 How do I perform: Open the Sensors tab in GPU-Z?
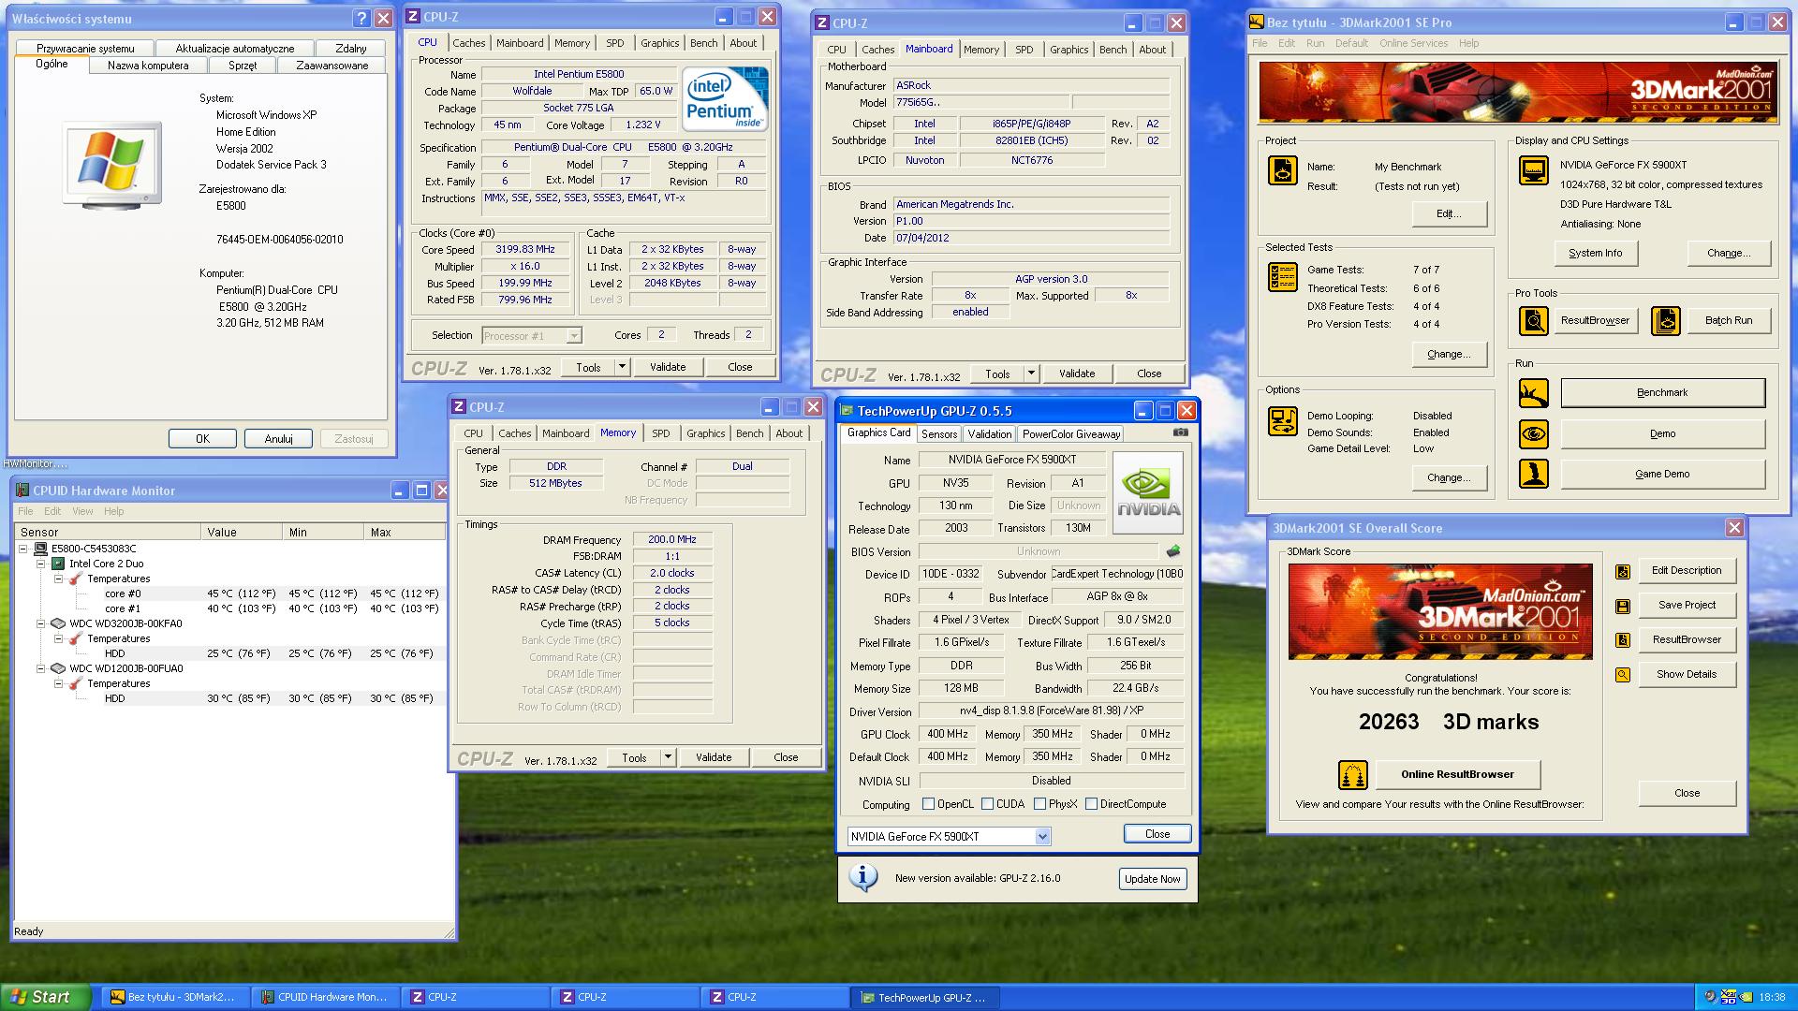pyautogui.click(x=939, y=434)
